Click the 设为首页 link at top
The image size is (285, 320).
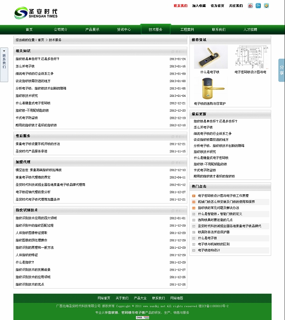coord(218,6)
